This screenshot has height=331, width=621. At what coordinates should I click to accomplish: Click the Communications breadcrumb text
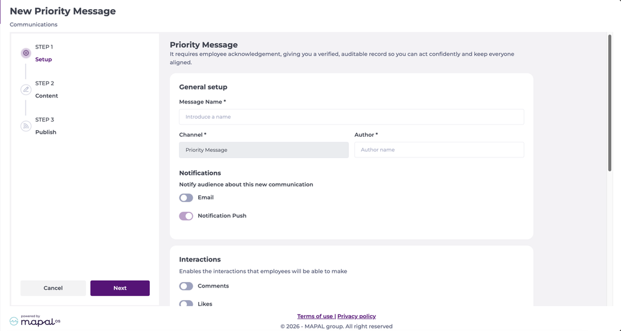click(x=34, y=24)
